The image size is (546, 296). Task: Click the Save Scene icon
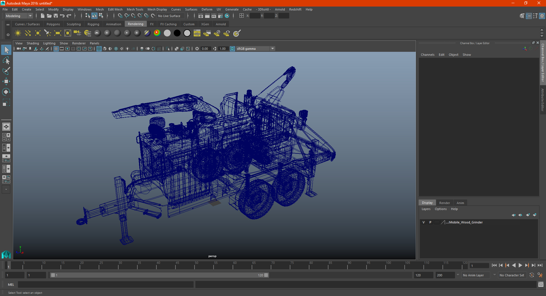coord(56,16)
